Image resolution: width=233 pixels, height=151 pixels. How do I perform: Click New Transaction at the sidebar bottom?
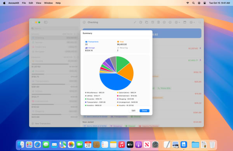pyautogui.click(x=41, y=124)
